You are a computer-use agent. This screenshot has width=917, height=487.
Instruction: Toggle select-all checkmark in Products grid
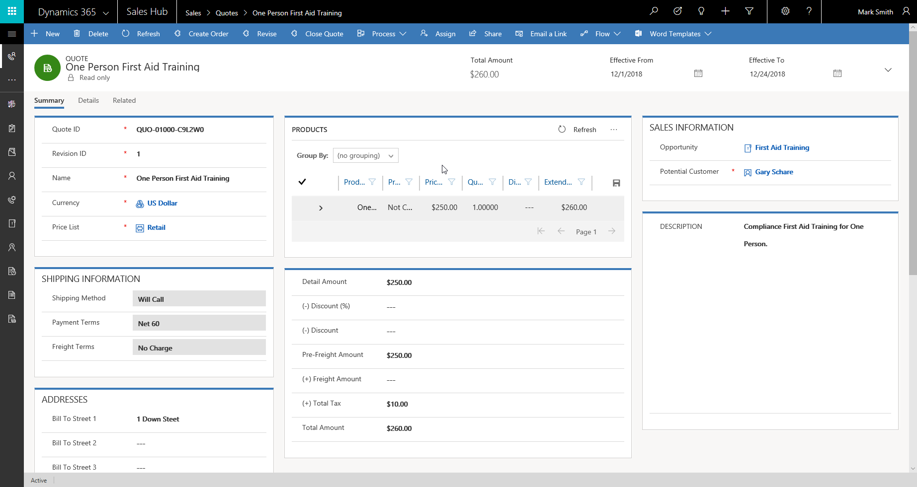[x=302, y=182]
